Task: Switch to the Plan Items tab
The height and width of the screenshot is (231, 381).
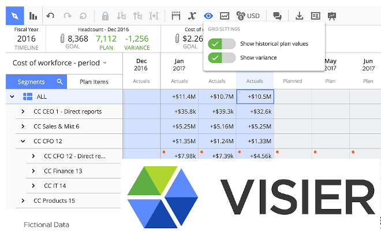Action: (x=94, y=81)
